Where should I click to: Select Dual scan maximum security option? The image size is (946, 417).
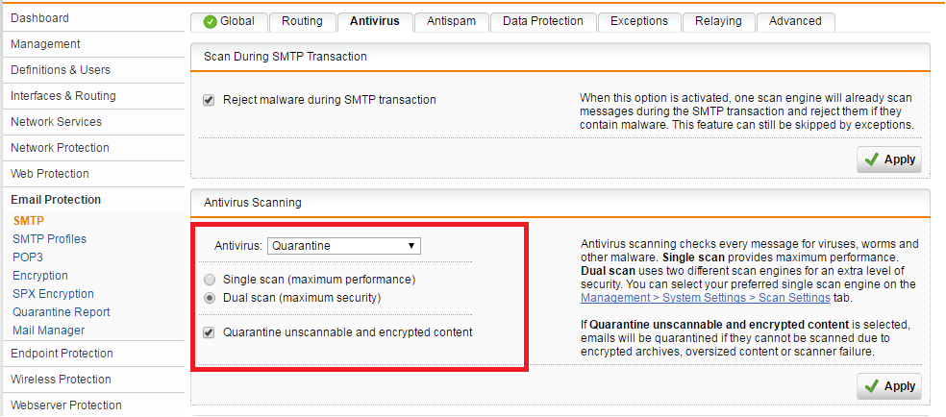click(210, 298)
